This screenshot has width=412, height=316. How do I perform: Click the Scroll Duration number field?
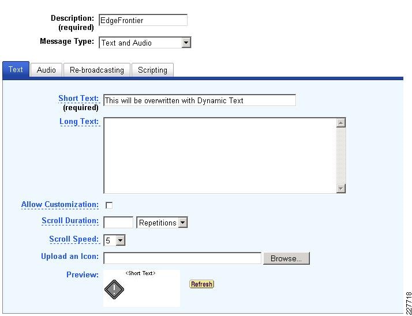pyautogui.click(x=118, y=223)
